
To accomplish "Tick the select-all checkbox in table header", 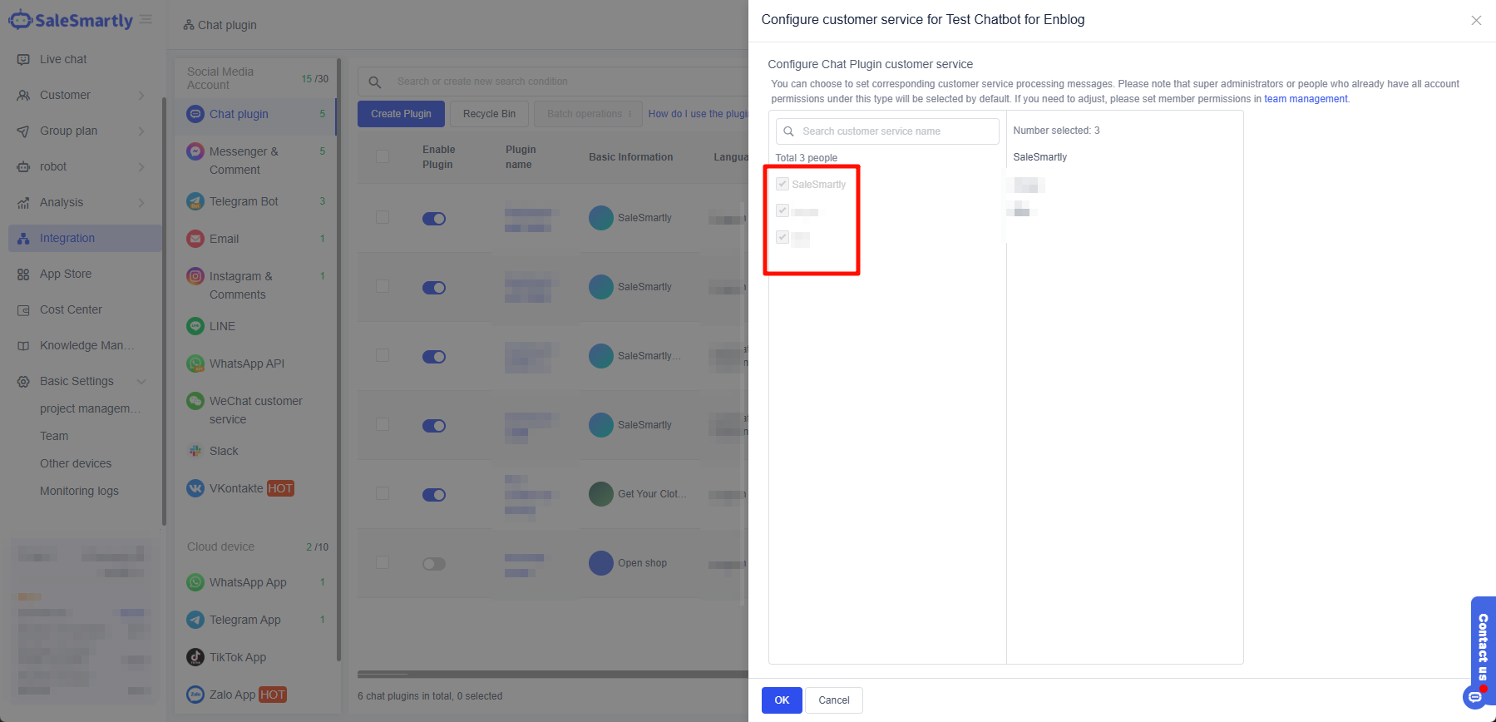I will 383,156.
